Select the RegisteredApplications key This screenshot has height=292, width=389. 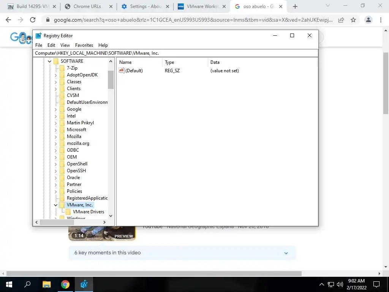coord(87,198)
